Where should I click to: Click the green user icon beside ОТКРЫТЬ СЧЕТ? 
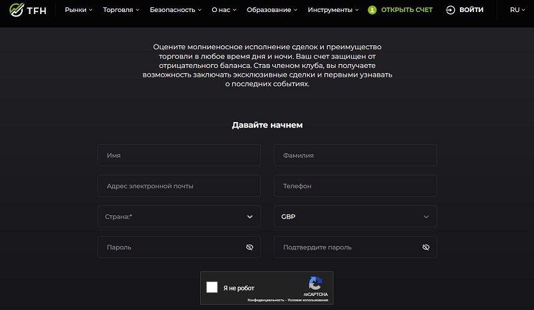click(x=372, y=10)
